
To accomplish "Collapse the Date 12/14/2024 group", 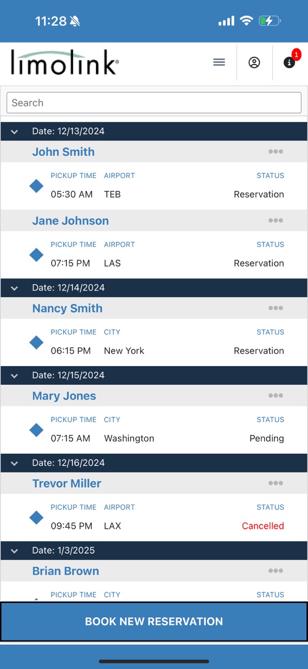I will (x=14, y=288).
